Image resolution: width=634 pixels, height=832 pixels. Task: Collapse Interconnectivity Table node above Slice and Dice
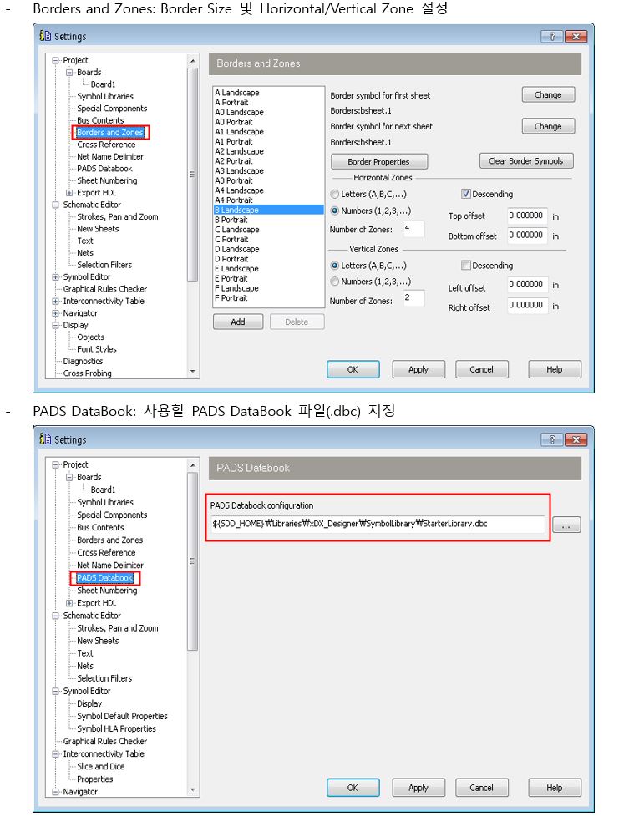[x=56, y=753]
